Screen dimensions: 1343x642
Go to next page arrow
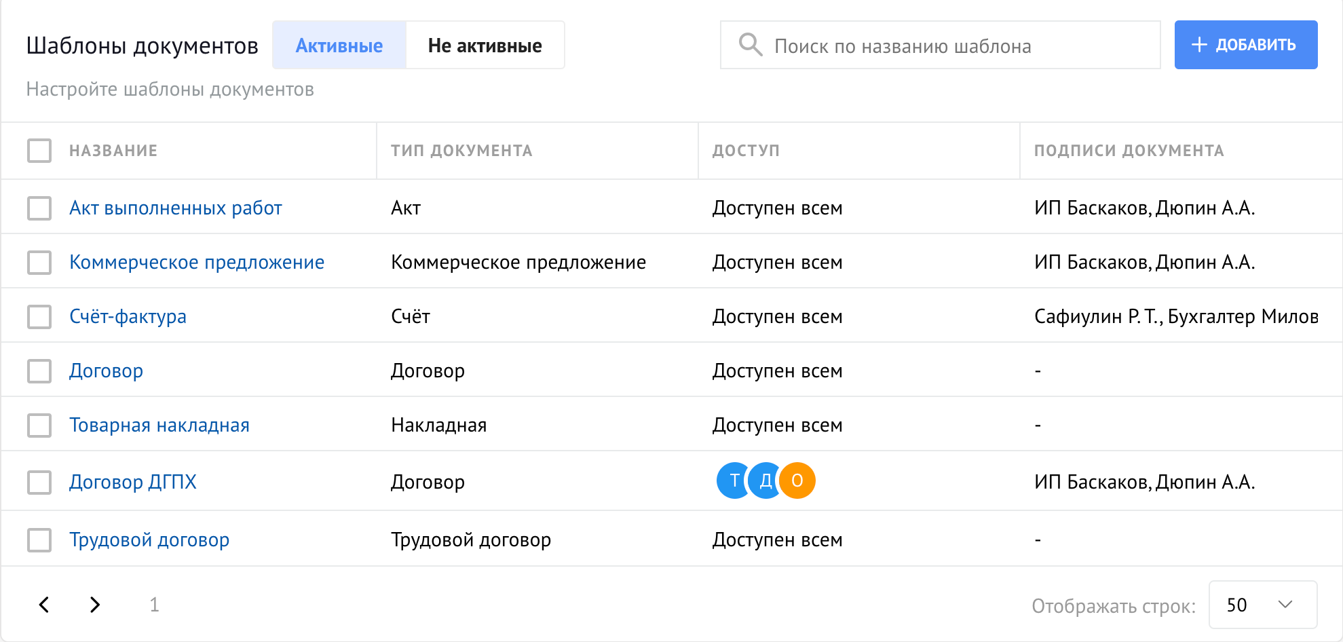pyautogui.click(x=95, y=605)
